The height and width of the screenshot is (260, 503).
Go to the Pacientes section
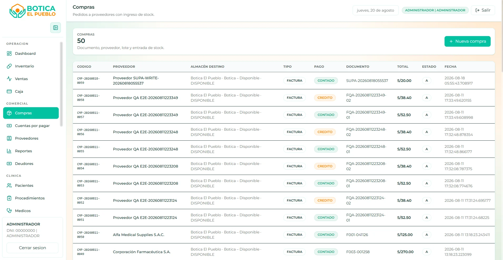[x=31, y=185]
